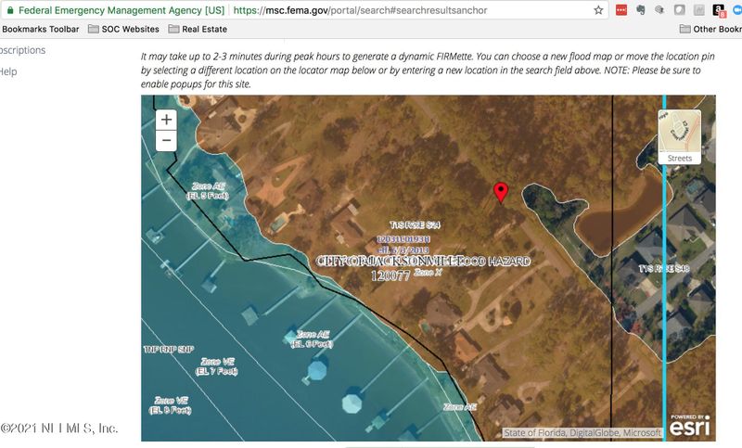Click the red location pin on map
Screen dimensions: 742x448
(x=501, y=193)
